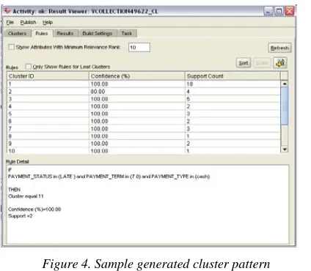Minimize the Result Viewer window
Image resolution: width=311 pixels, height=271 pixels.
point(268,11)
